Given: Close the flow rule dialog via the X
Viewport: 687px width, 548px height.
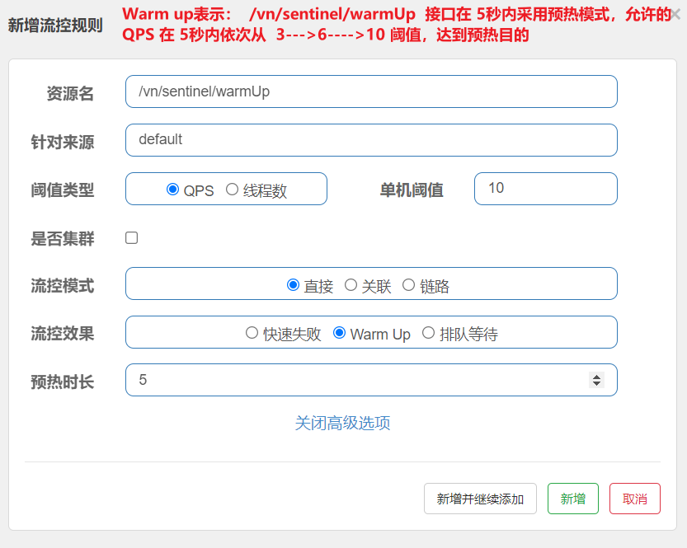Looking at the screenshot, I should click(x=675, y=15).
